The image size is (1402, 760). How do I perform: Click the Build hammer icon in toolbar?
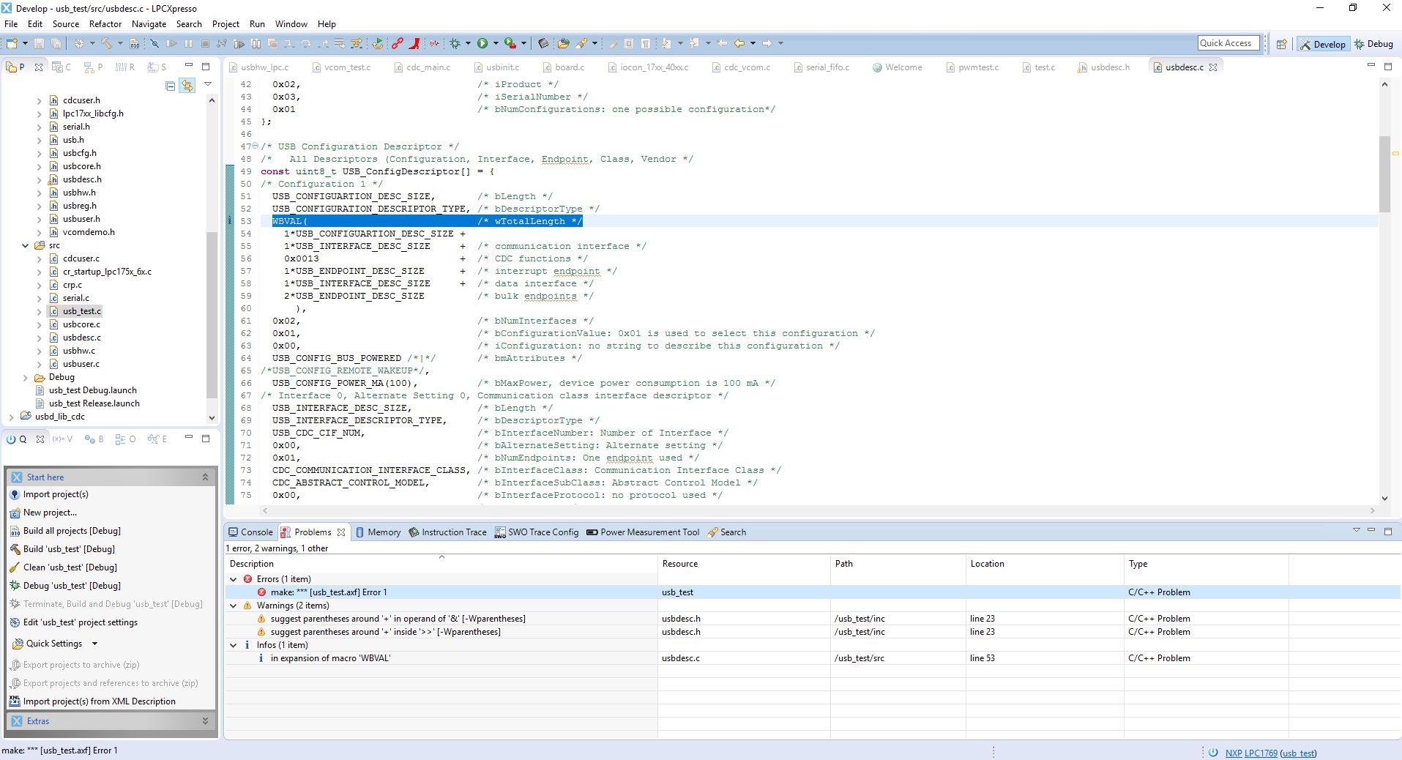pyautogui.click(x=107, y=43)
